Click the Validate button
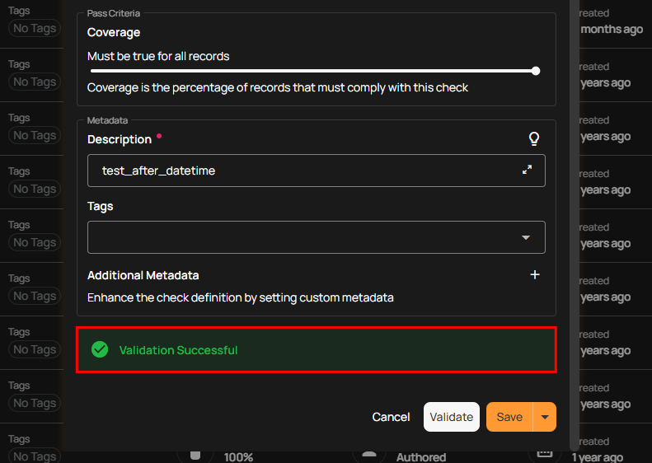This screenshot has height=463, width=652. [452, 417]
